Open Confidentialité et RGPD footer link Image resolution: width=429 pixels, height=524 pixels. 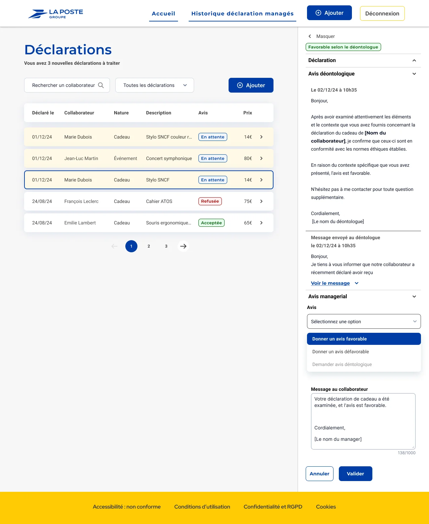(273, 507)
